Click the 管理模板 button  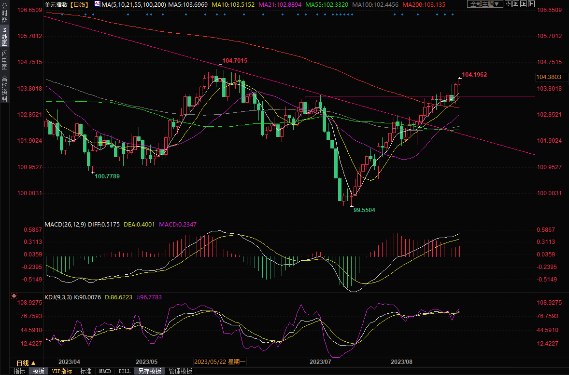(x=179, y=371)
